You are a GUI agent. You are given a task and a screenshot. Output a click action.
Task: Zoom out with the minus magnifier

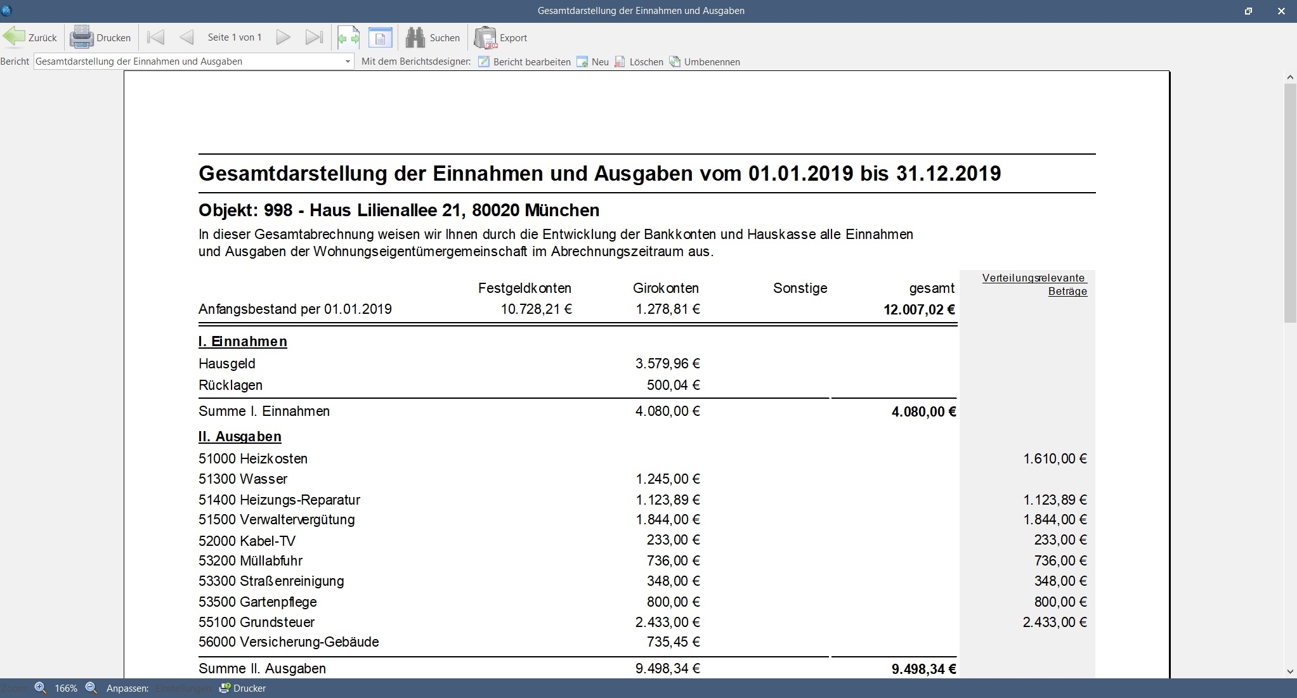pyautogui.click(x=91, y=688)
